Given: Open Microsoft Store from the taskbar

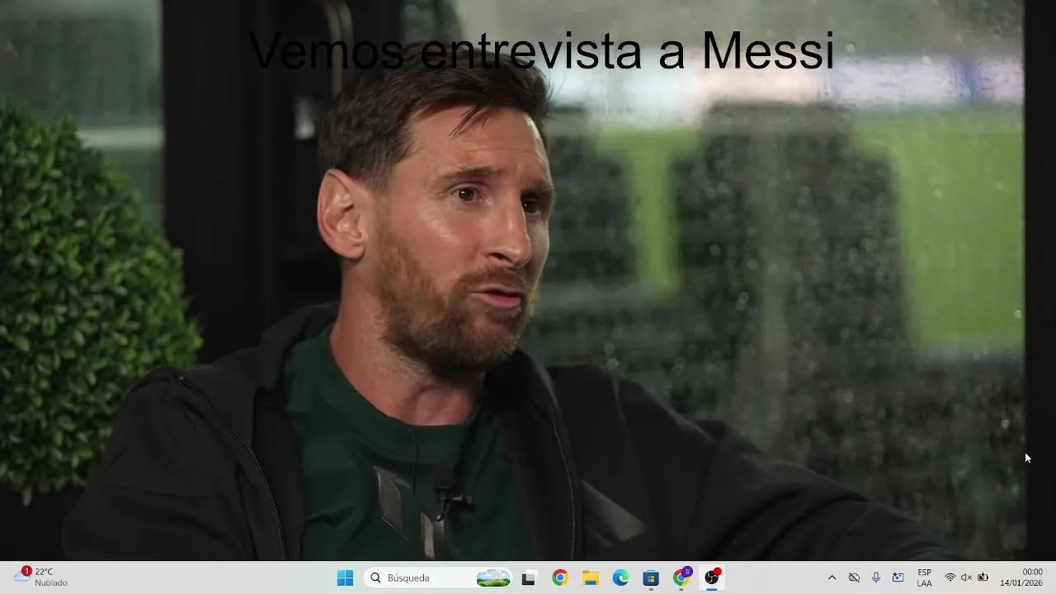Looking at the screenshot, I should [x=651, y=578].
